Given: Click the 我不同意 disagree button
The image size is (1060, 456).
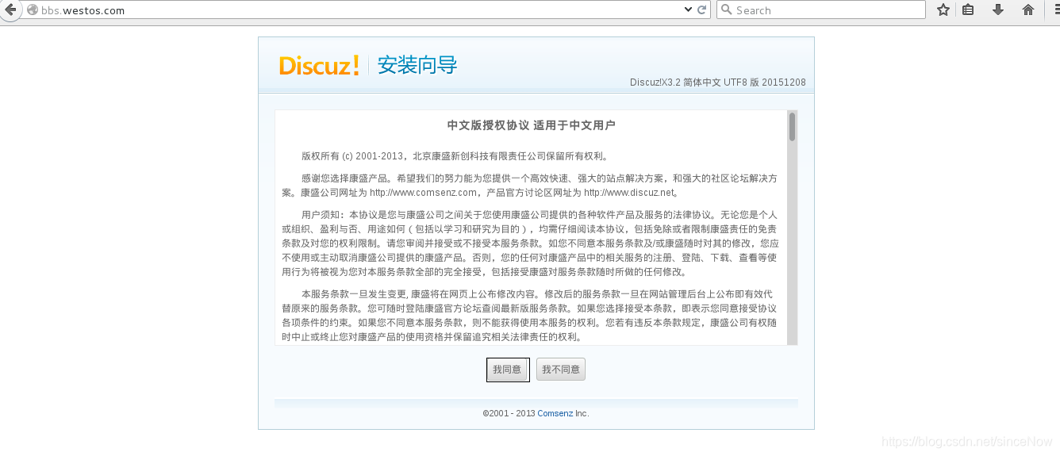Looking at the screenshot, I should tap(561, 370).
